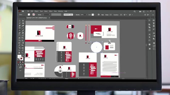
Task: Open the Type menu
Action: coord(41,11)
